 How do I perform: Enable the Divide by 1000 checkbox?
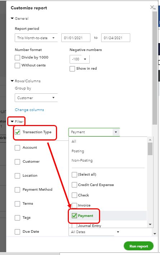coord(17,57)
